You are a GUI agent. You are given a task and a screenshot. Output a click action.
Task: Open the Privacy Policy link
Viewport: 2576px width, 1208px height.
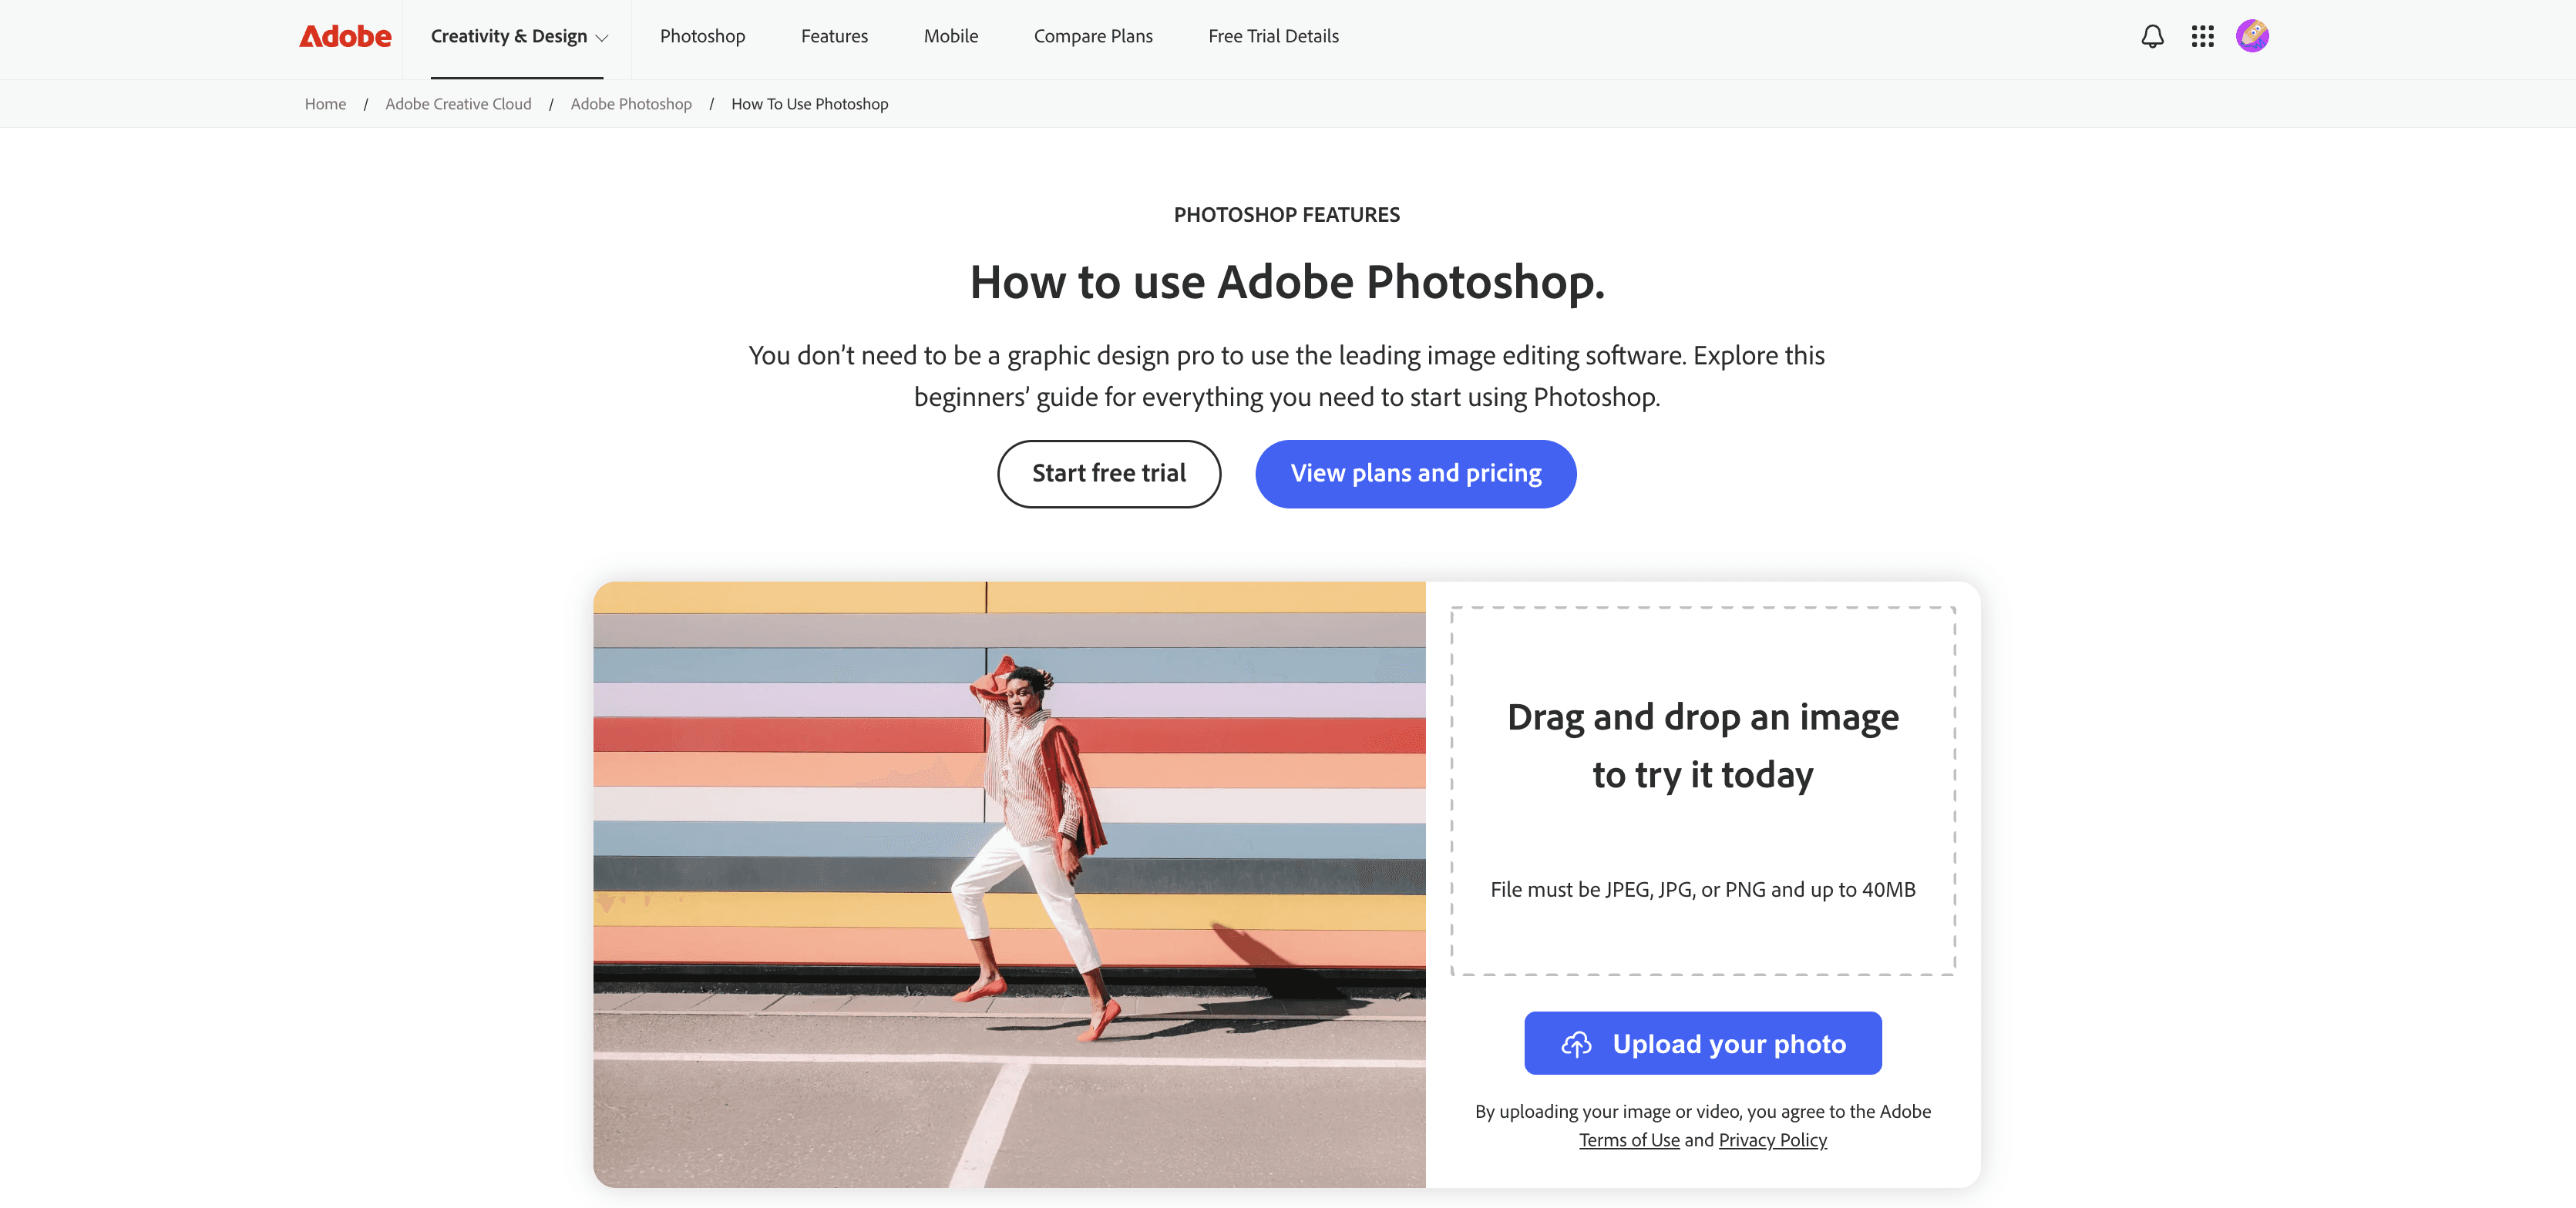(1772, 1140)
